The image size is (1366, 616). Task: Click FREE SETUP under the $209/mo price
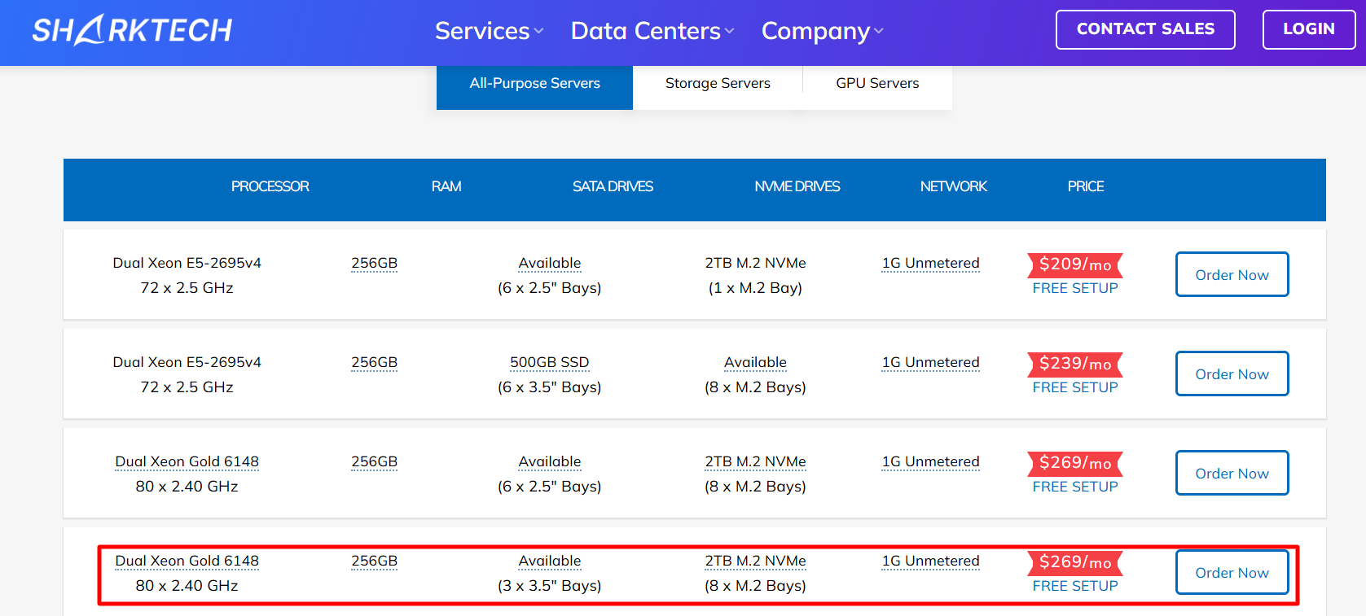click(1075, 288)
